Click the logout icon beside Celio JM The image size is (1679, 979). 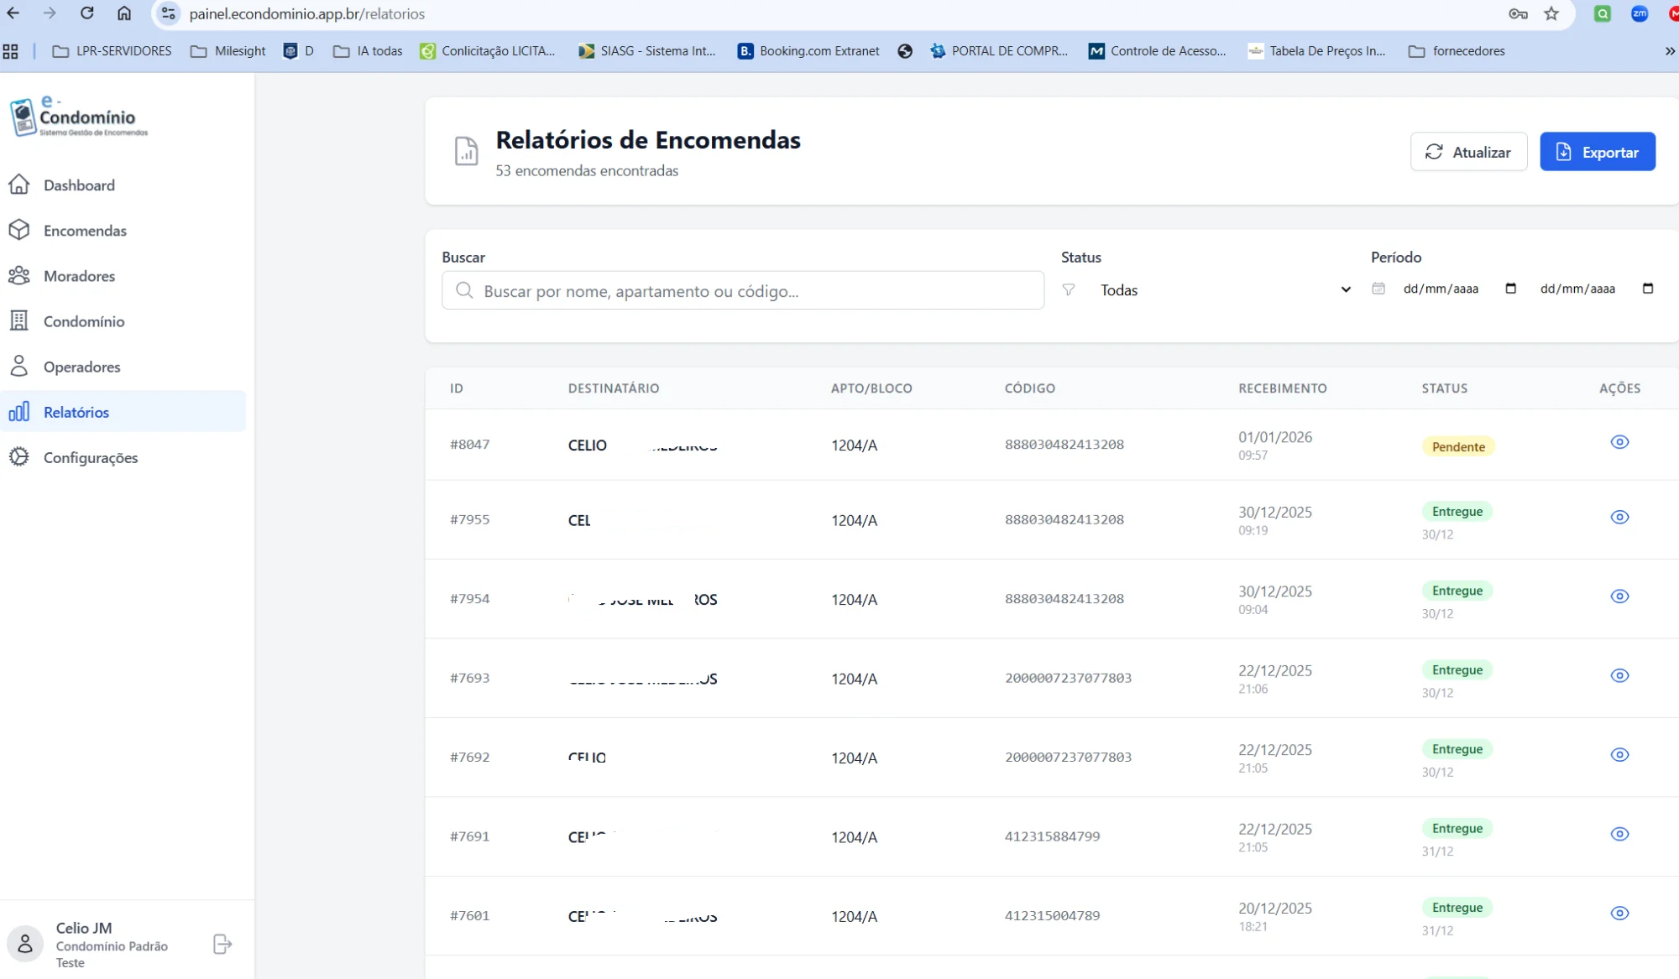tap(222, 945)
